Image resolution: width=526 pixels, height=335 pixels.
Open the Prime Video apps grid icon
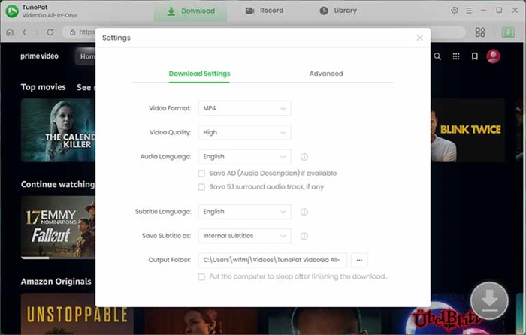click(x=456, y=56)
